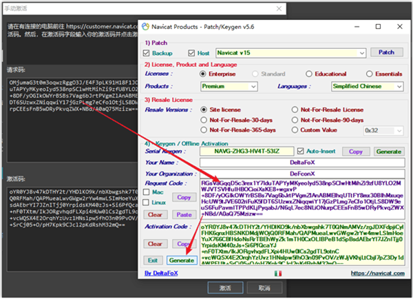Toggle the Auto-Insert checkbox
The image size is (413, 299).
click(x=301, y=151)
